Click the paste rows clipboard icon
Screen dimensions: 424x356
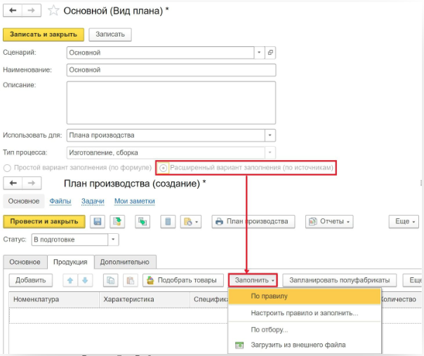click(131, 281)
